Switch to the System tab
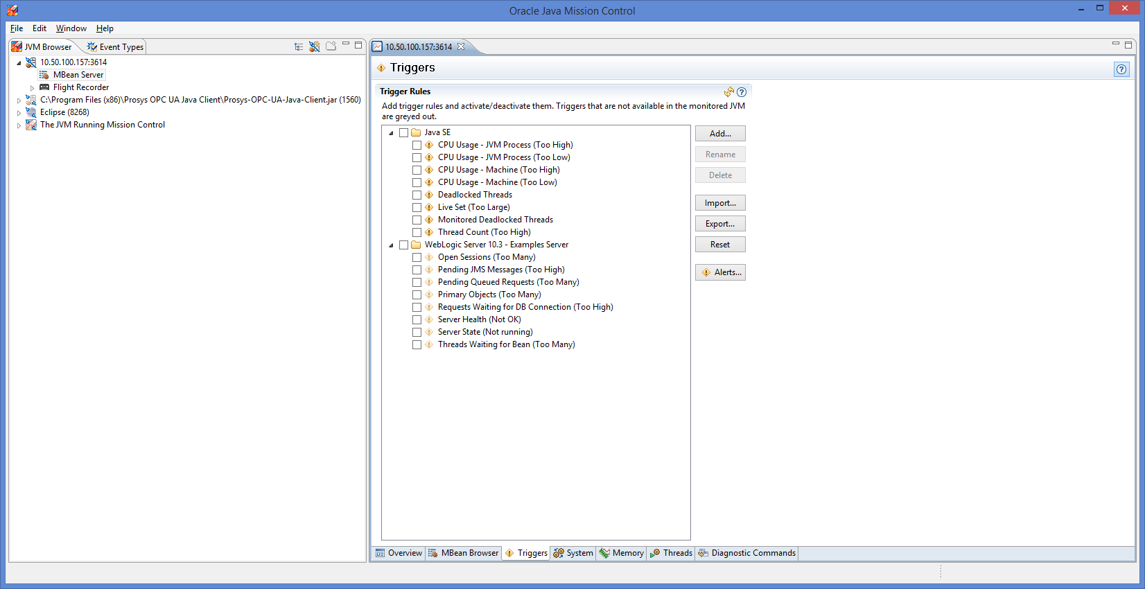This screenshot has height=589, width=1145. point(572,553)
